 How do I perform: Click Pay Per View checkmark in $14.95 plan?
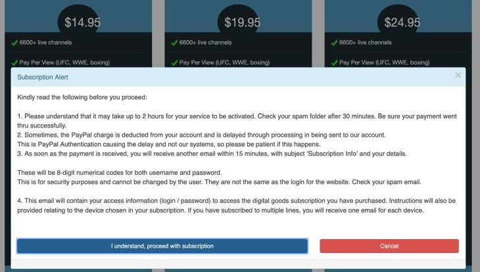[x=14, y=62]
